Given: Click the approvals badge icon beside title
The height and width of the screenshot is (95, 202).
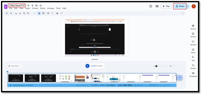Looking at the screenshot, I should pos(28,5).
